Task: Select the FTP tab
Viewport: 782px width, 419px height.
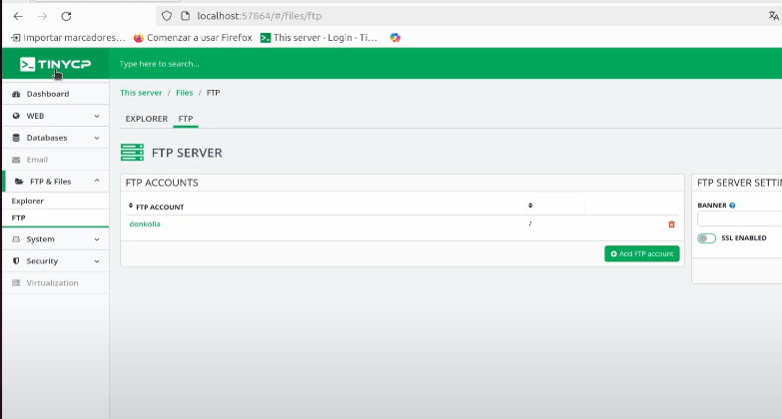Action: [x=185, y=119]
